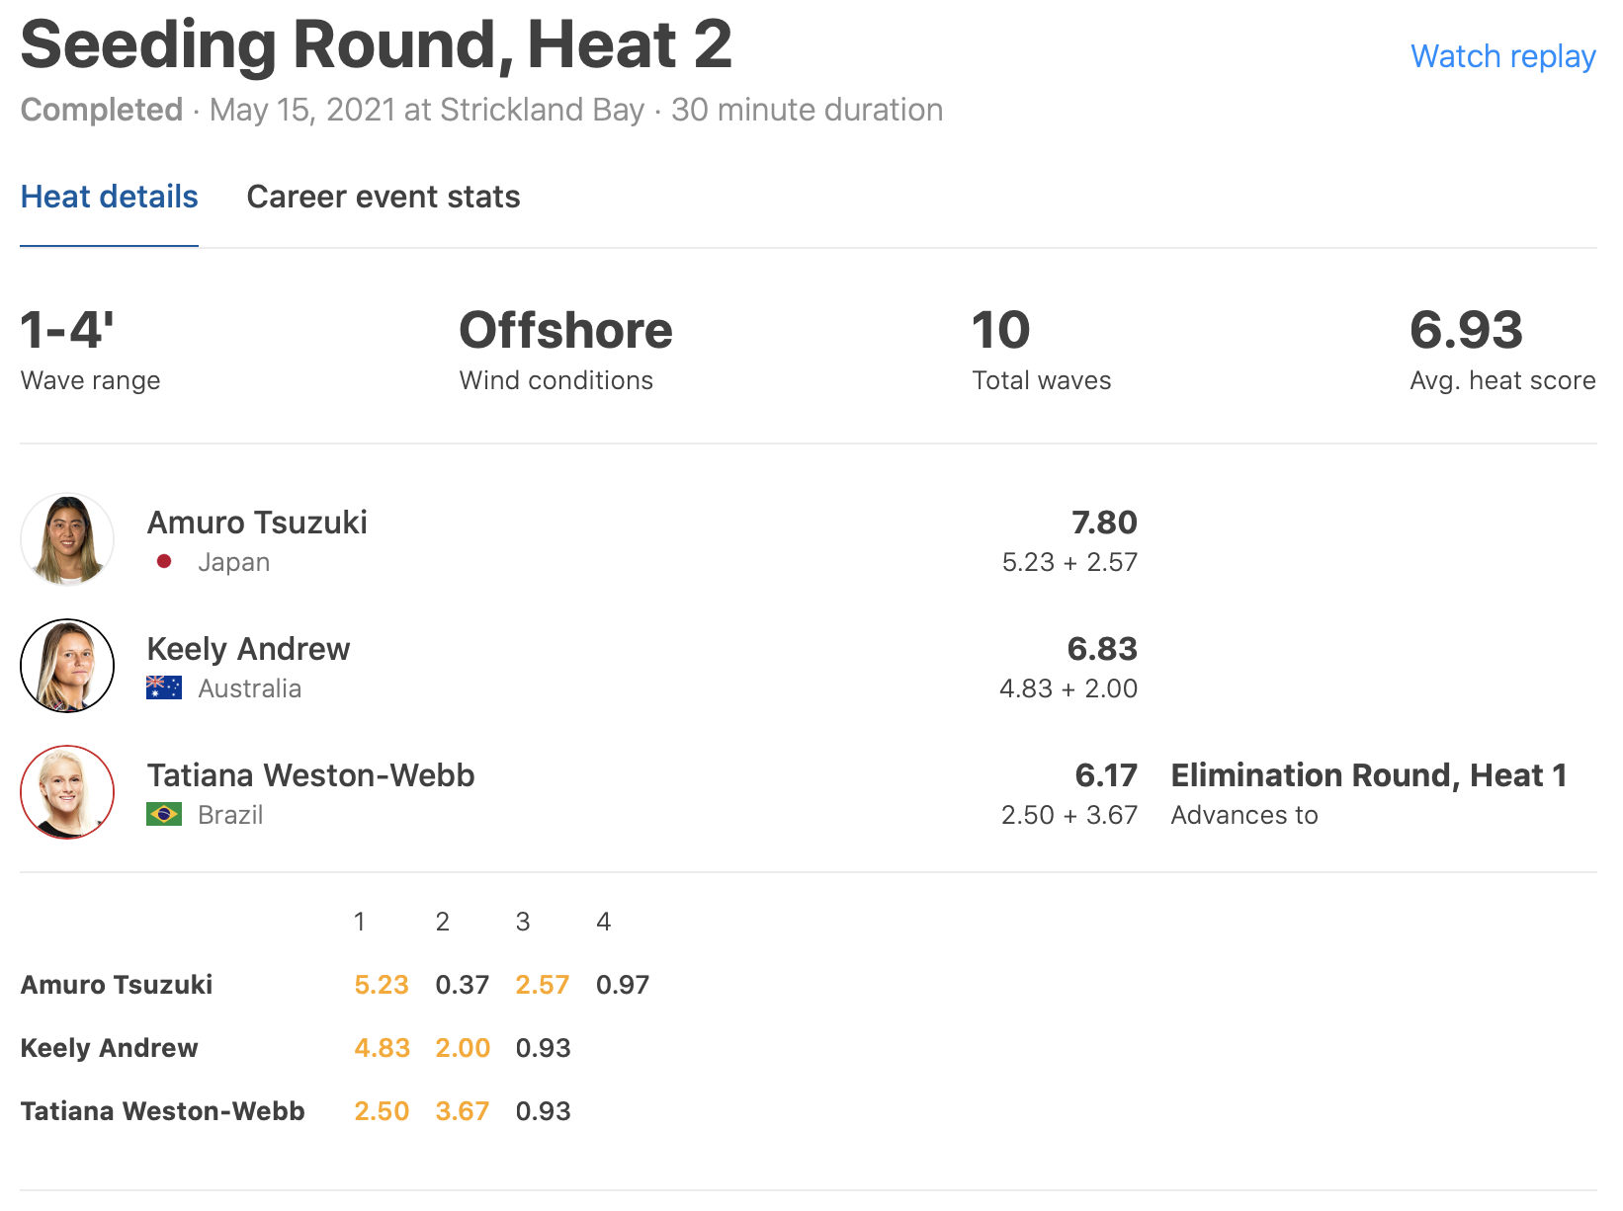Click Tatiana Weston-Webb's profile photo
1623x1211 pixels.
click(67, 792)
